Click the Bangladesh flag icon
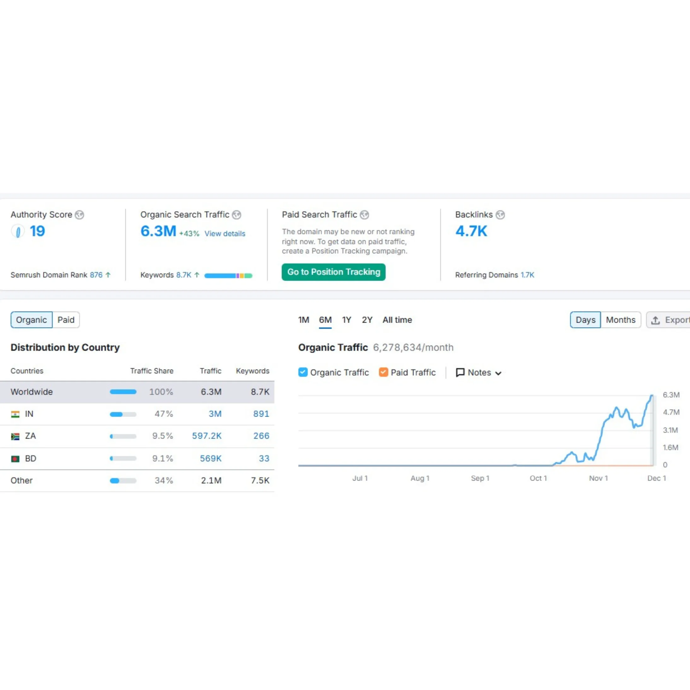 click(15, 459)
